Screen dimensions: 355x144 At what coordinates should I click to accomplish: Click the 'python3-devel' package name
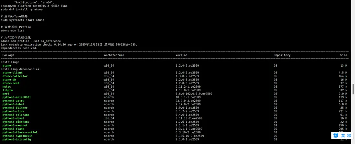pos(13,118)
